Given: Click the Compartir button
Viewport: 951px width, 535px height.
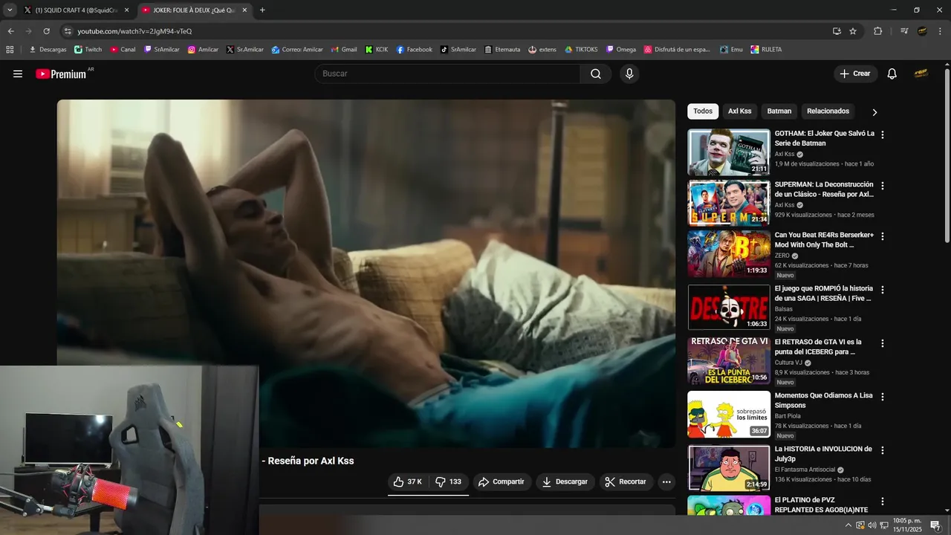Looking at the screenshot, I should click(x=502, y=481).
